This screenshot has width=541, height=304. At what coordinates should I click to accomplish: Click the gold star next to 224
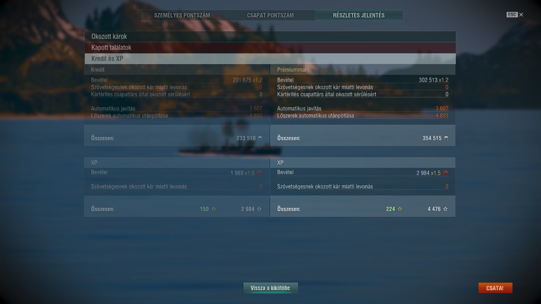coord(400,209)
